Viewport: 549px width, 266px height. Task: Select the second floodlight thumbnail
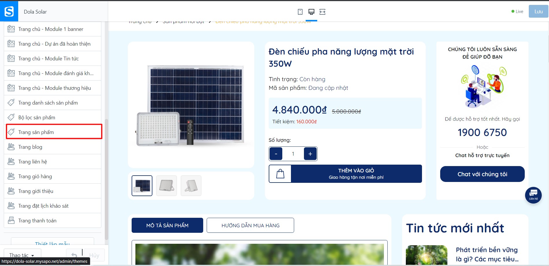pyautogui.click(x=167, y=186)
